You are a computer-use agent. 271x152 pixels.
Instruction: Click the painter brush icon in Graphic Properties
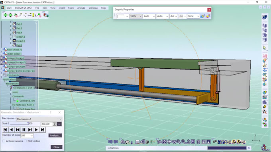click(x=202, y=16)
